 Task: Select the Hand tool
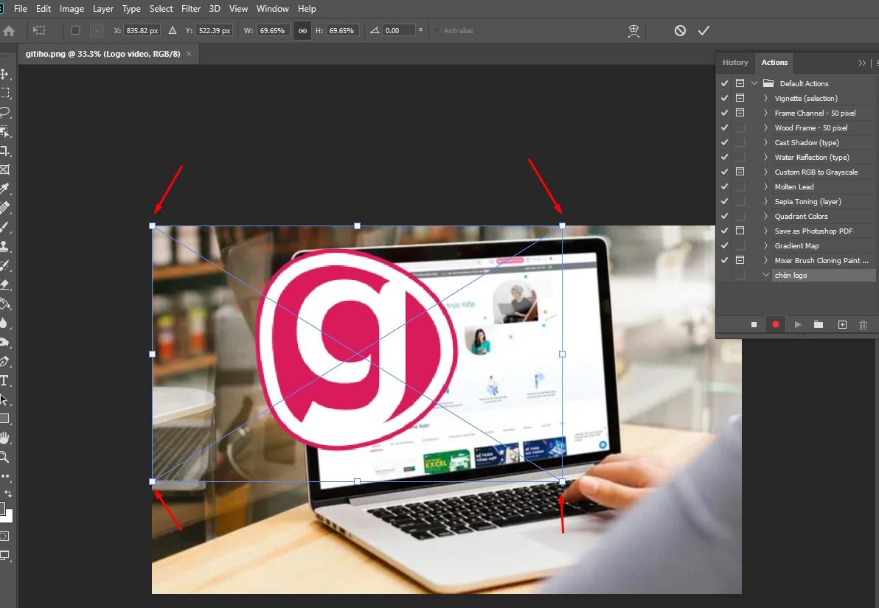point(6,438)
